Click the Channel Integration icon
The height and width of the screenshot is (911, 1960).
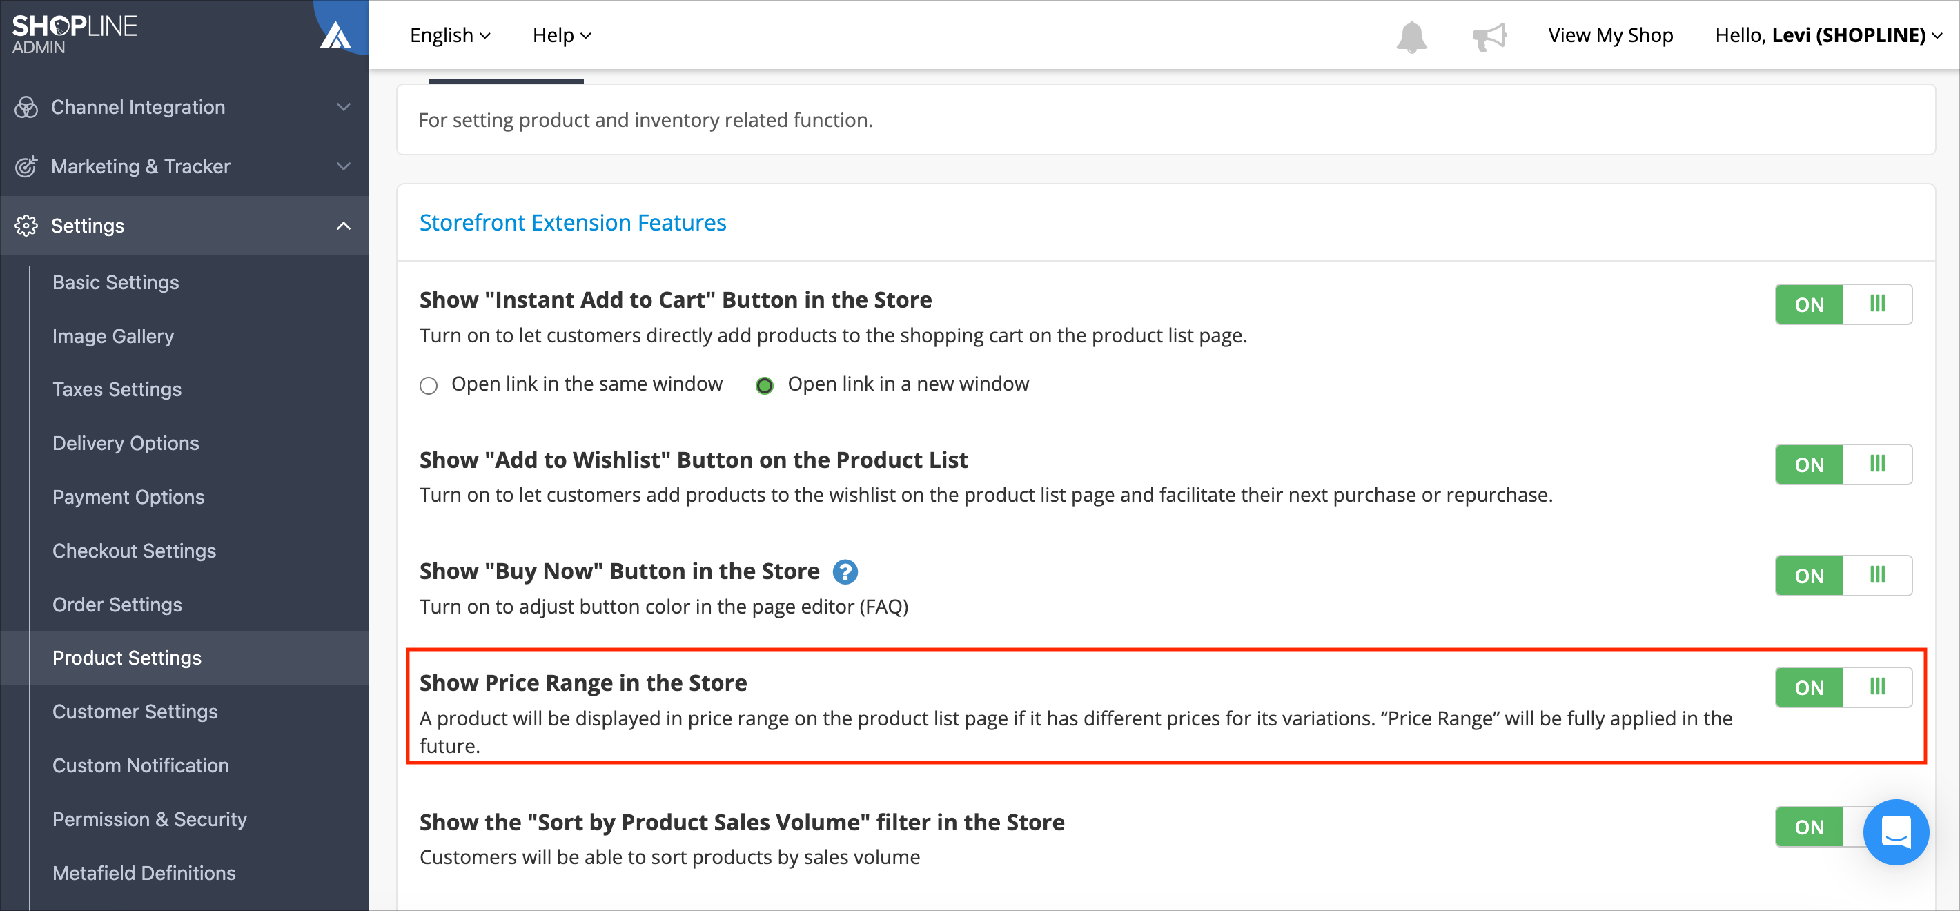click(x=26, y=107)
